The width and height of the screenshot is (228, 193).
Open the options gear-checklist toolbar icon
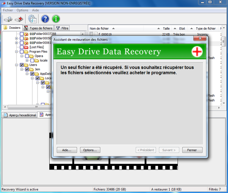(32, 19)
